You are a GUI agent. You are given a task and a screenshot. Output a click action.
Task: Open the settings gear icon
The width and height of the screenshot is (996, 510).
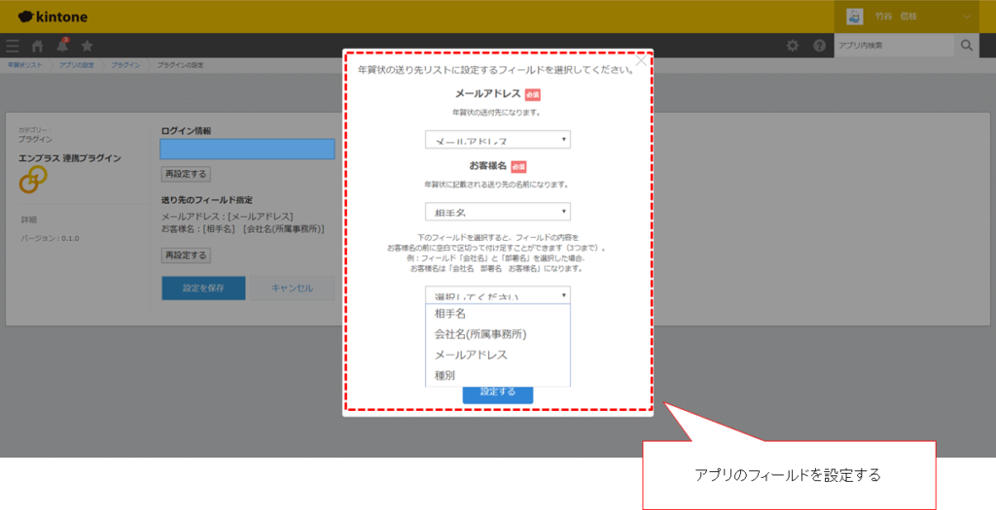[x=793, y=46]
